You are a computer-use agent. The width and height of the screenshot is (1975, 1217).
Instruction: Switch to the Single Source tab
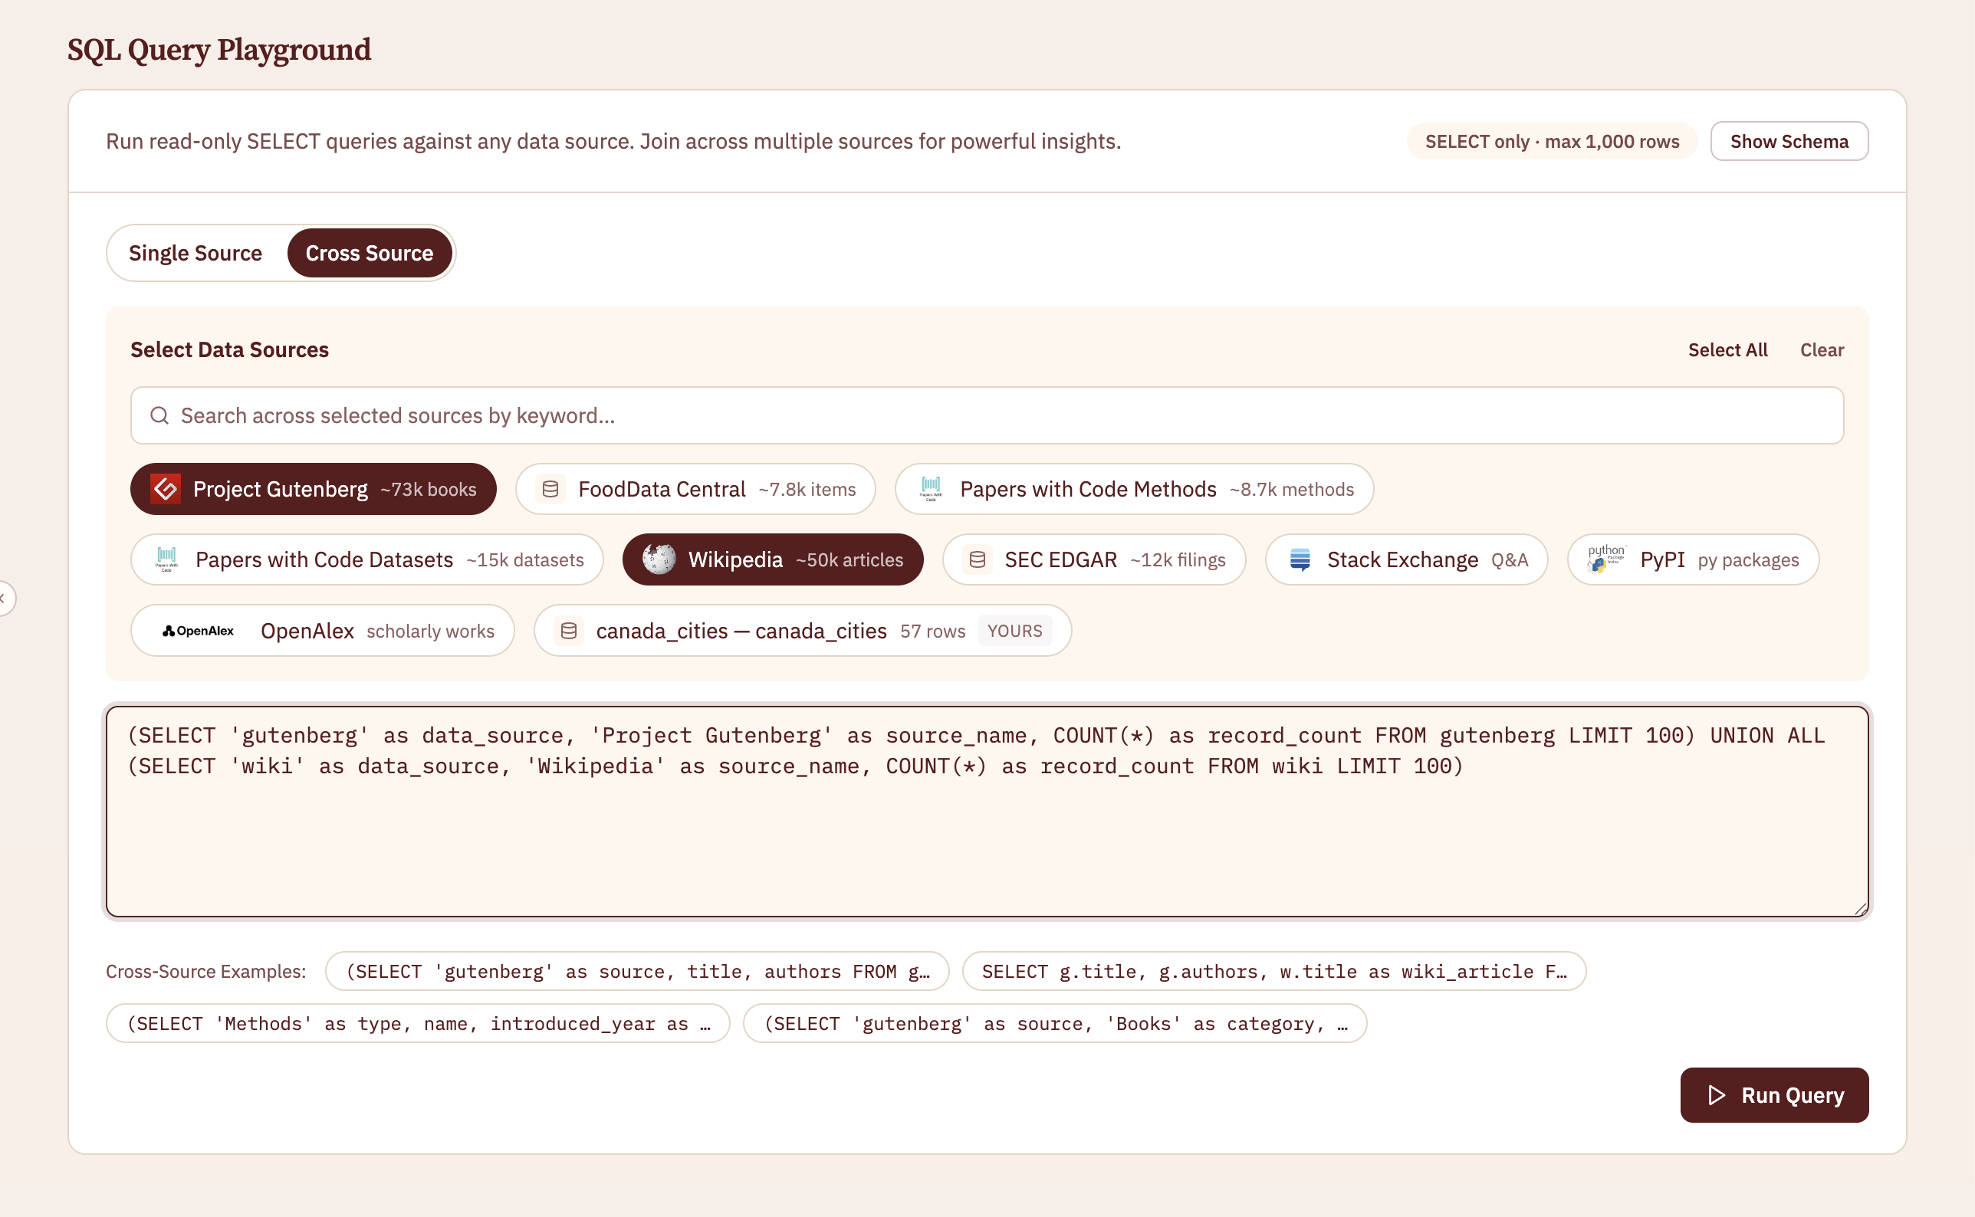click(x=196, y=253)
